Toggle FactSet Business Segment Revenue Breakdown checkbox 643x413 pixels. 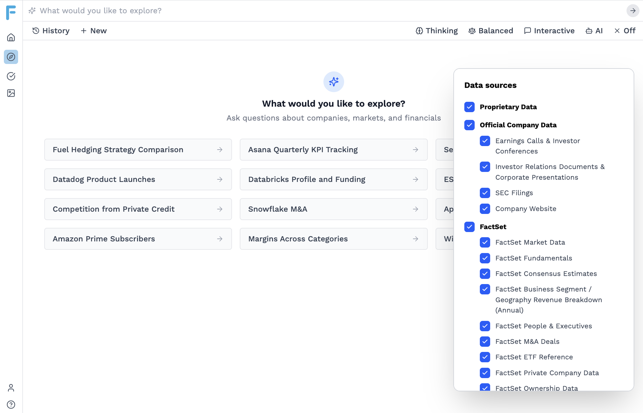(485, 289)
